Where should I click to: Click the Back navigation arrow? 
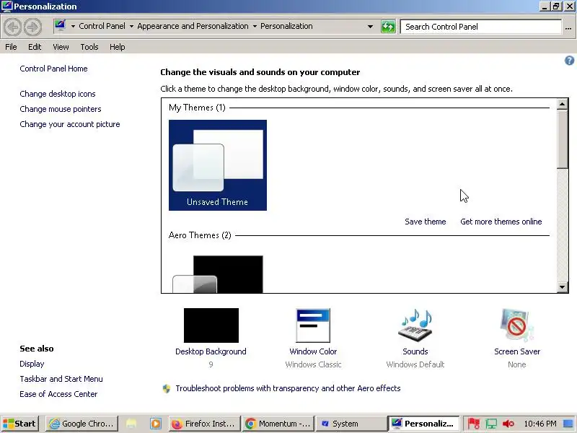[12, 27]
